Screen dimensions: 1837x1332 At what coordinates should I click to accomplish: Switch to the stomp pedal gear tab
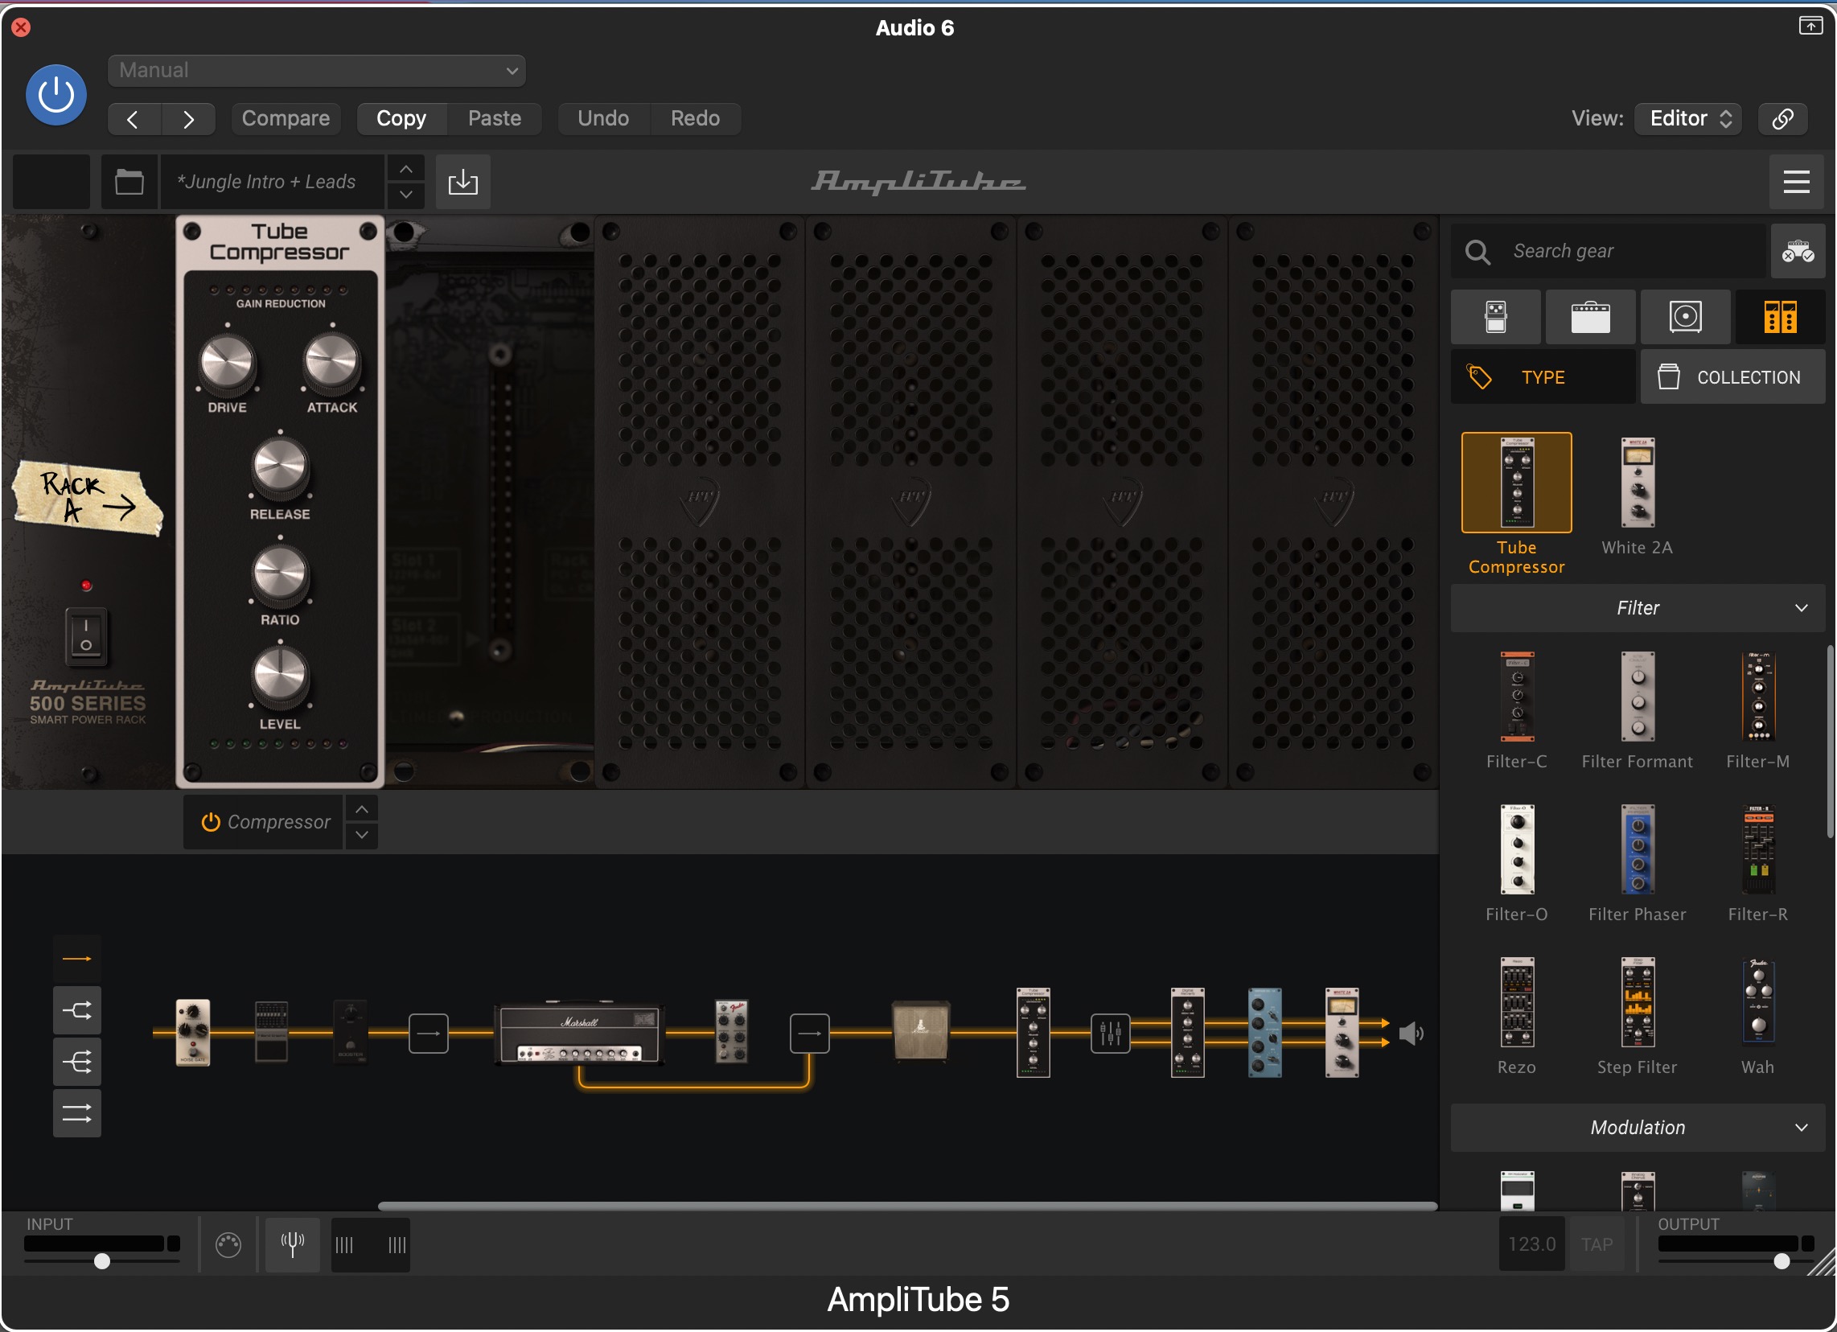coord(1495,317)
